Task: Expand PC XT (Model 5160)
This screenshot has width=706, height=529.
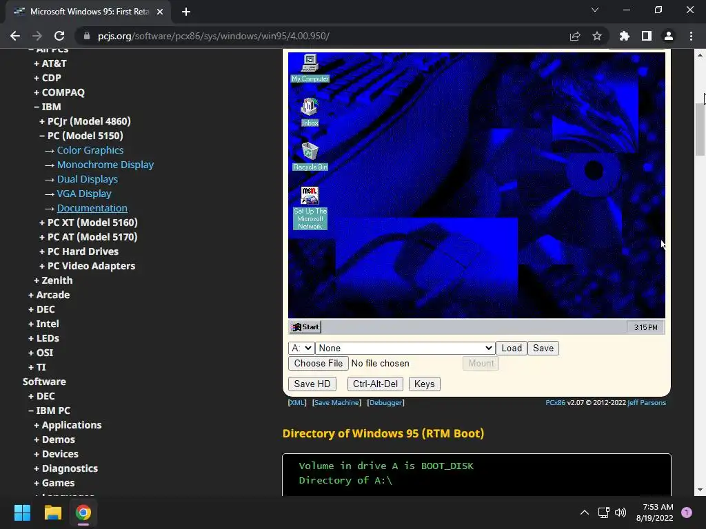Action: coord(88,222)
